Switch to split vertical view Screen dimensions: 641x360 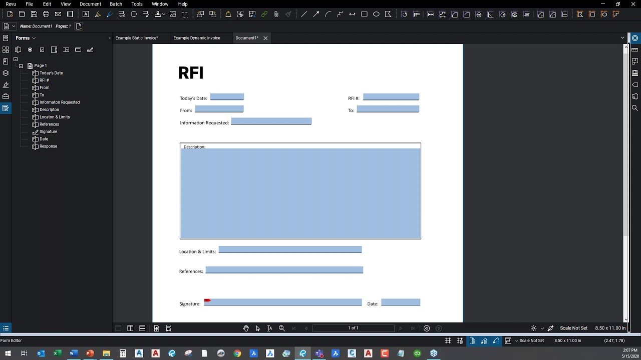(130, 328)
